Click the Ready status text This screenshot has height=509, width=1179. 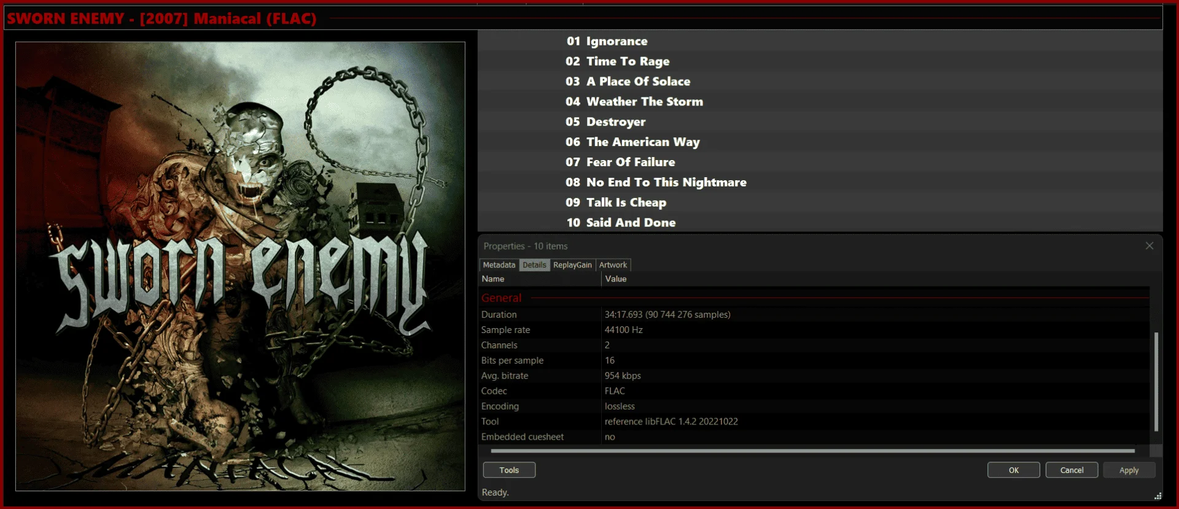pyautogui.click(x=495, y=492)
